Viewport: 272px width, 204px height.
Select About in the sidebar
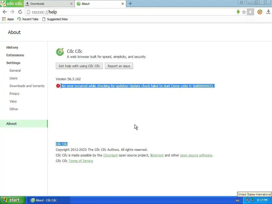tap(24, 124)
